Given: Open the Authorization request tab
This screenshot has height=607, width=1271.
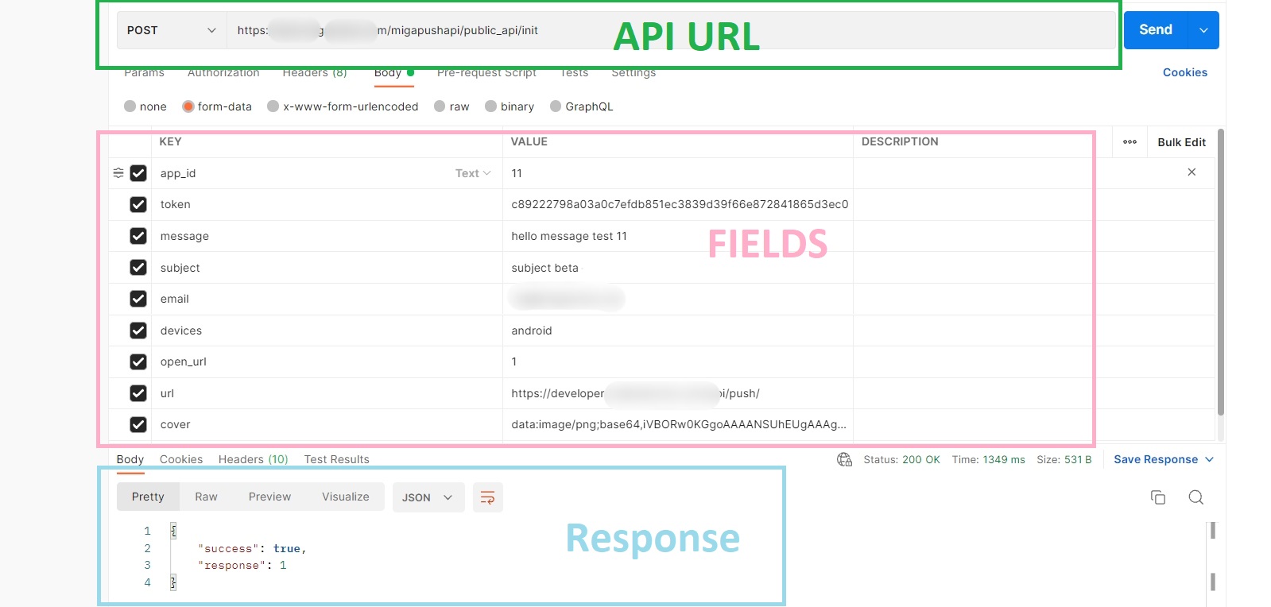Looking at the screenshot, I should 223,72.
